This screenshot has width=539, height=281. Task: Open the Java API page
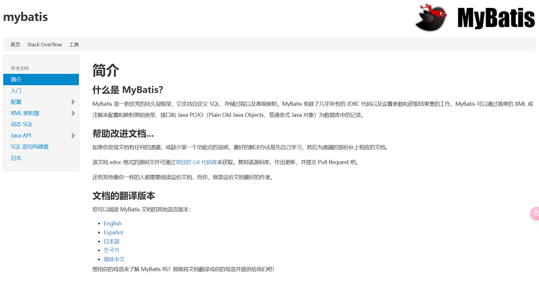coord(21,136)
